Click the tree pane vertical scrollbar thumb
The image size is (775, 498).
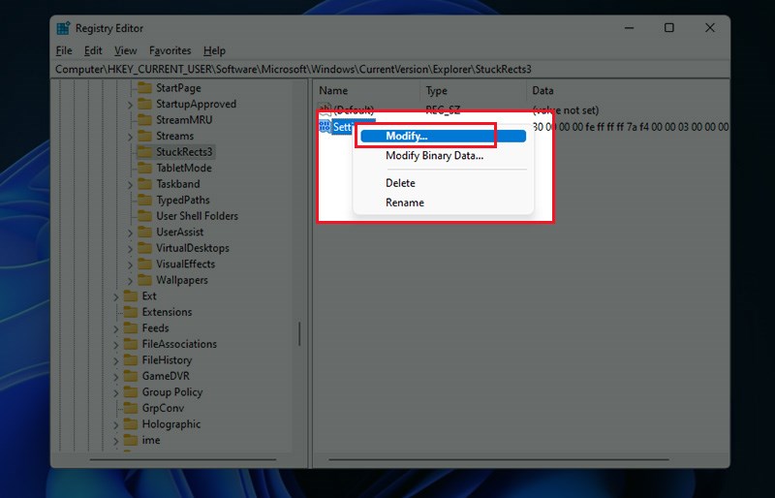tap(299, 334)
